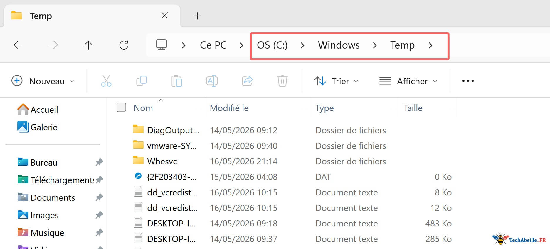
Task: Click the 483 Ko size cell
Action: [x=438, y=224]
